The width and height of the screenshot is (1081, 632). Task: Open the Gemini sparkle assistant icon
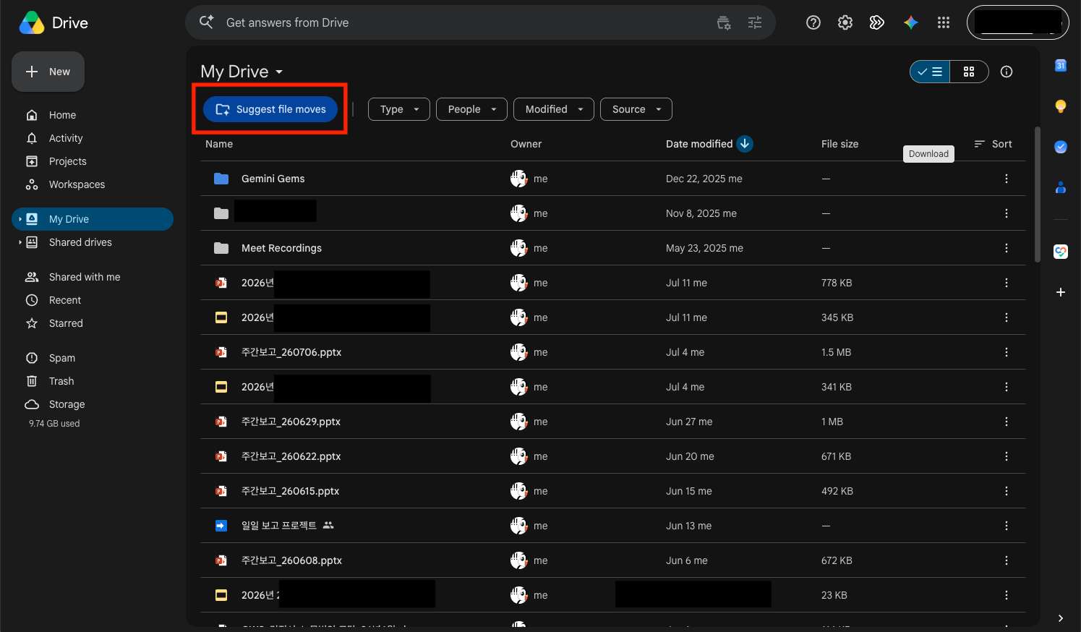911,22
